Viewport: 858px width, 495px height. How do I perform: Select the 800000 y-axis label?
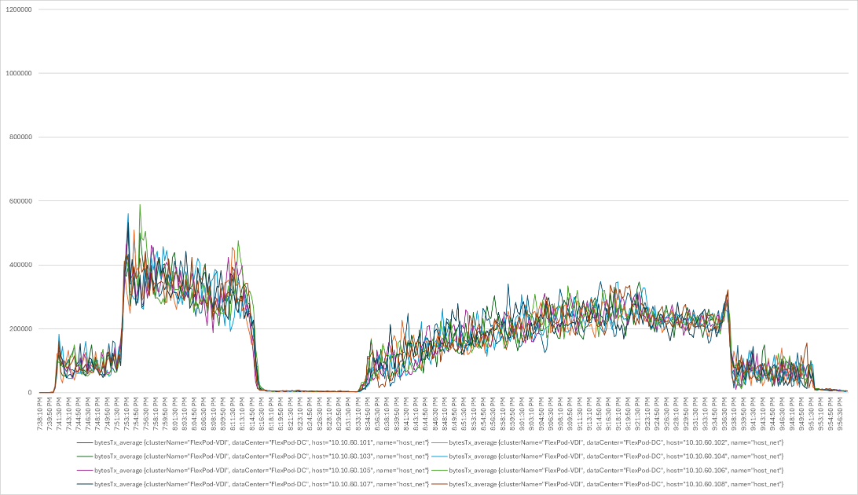click(x=20, y=137)
